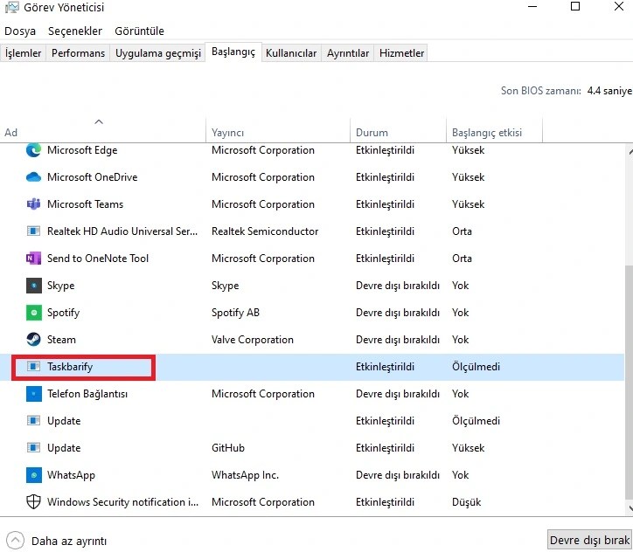Click Valve Corporation publisher cell
633x552 pixels.
click(253, 340)
